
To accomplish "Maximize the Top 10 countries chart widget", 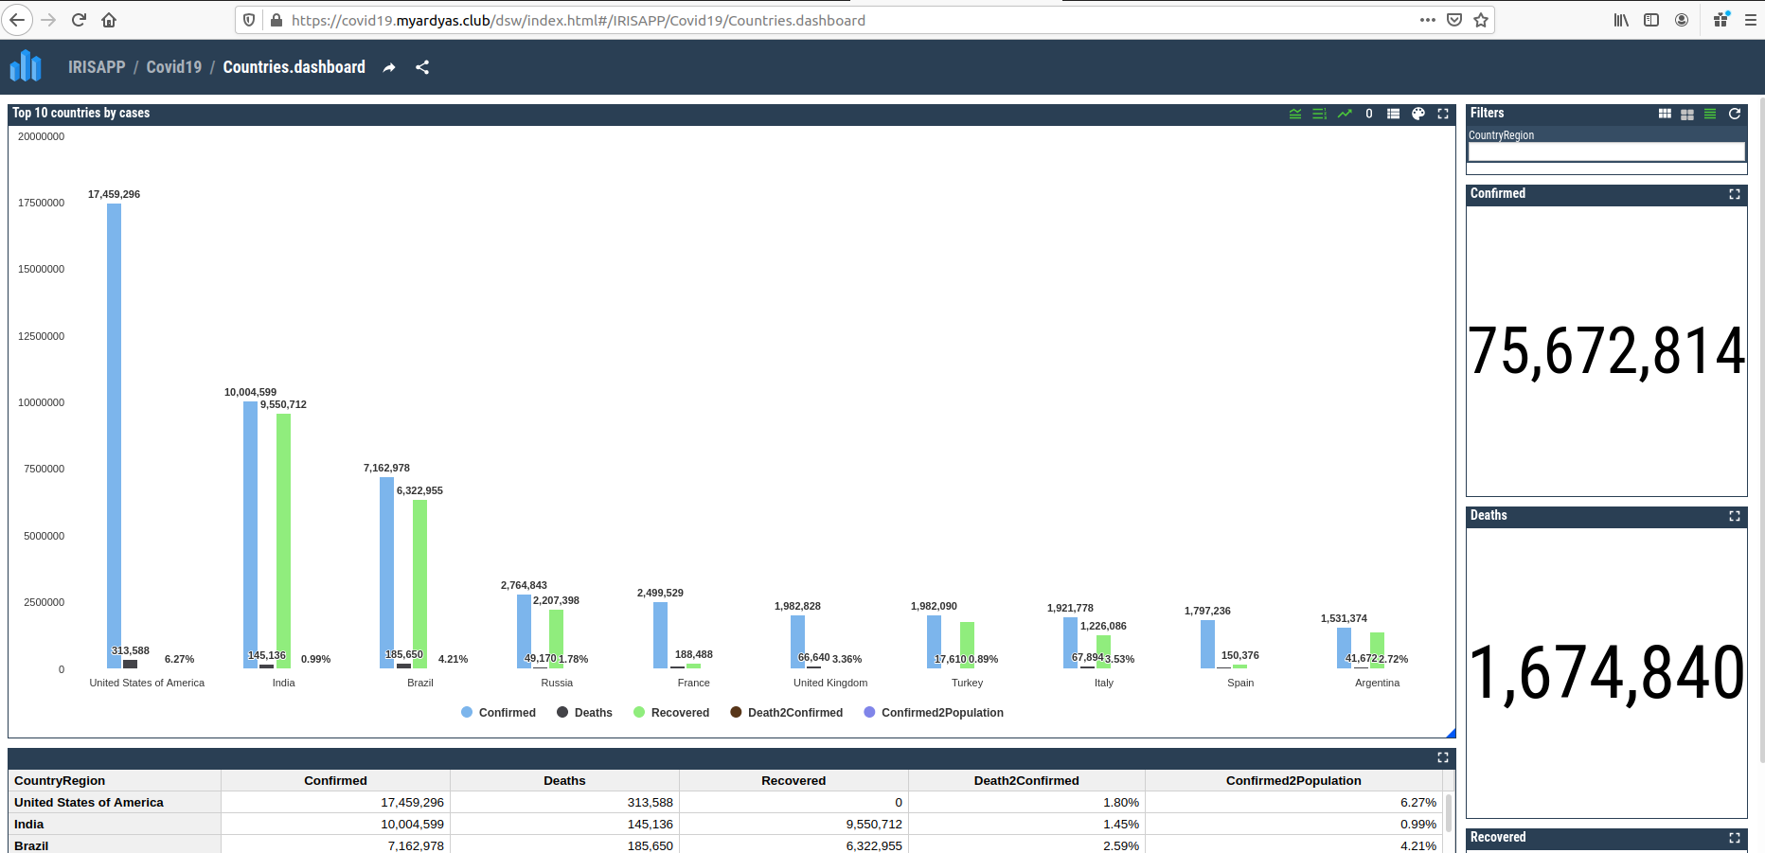I will click(x=1443, y=114).
